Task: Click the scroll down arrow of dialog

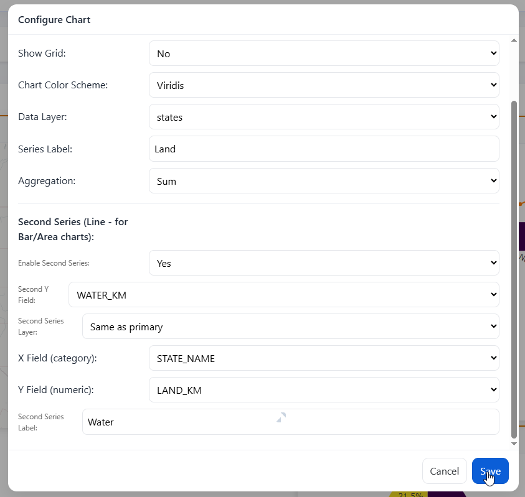Action: (514, 444)
